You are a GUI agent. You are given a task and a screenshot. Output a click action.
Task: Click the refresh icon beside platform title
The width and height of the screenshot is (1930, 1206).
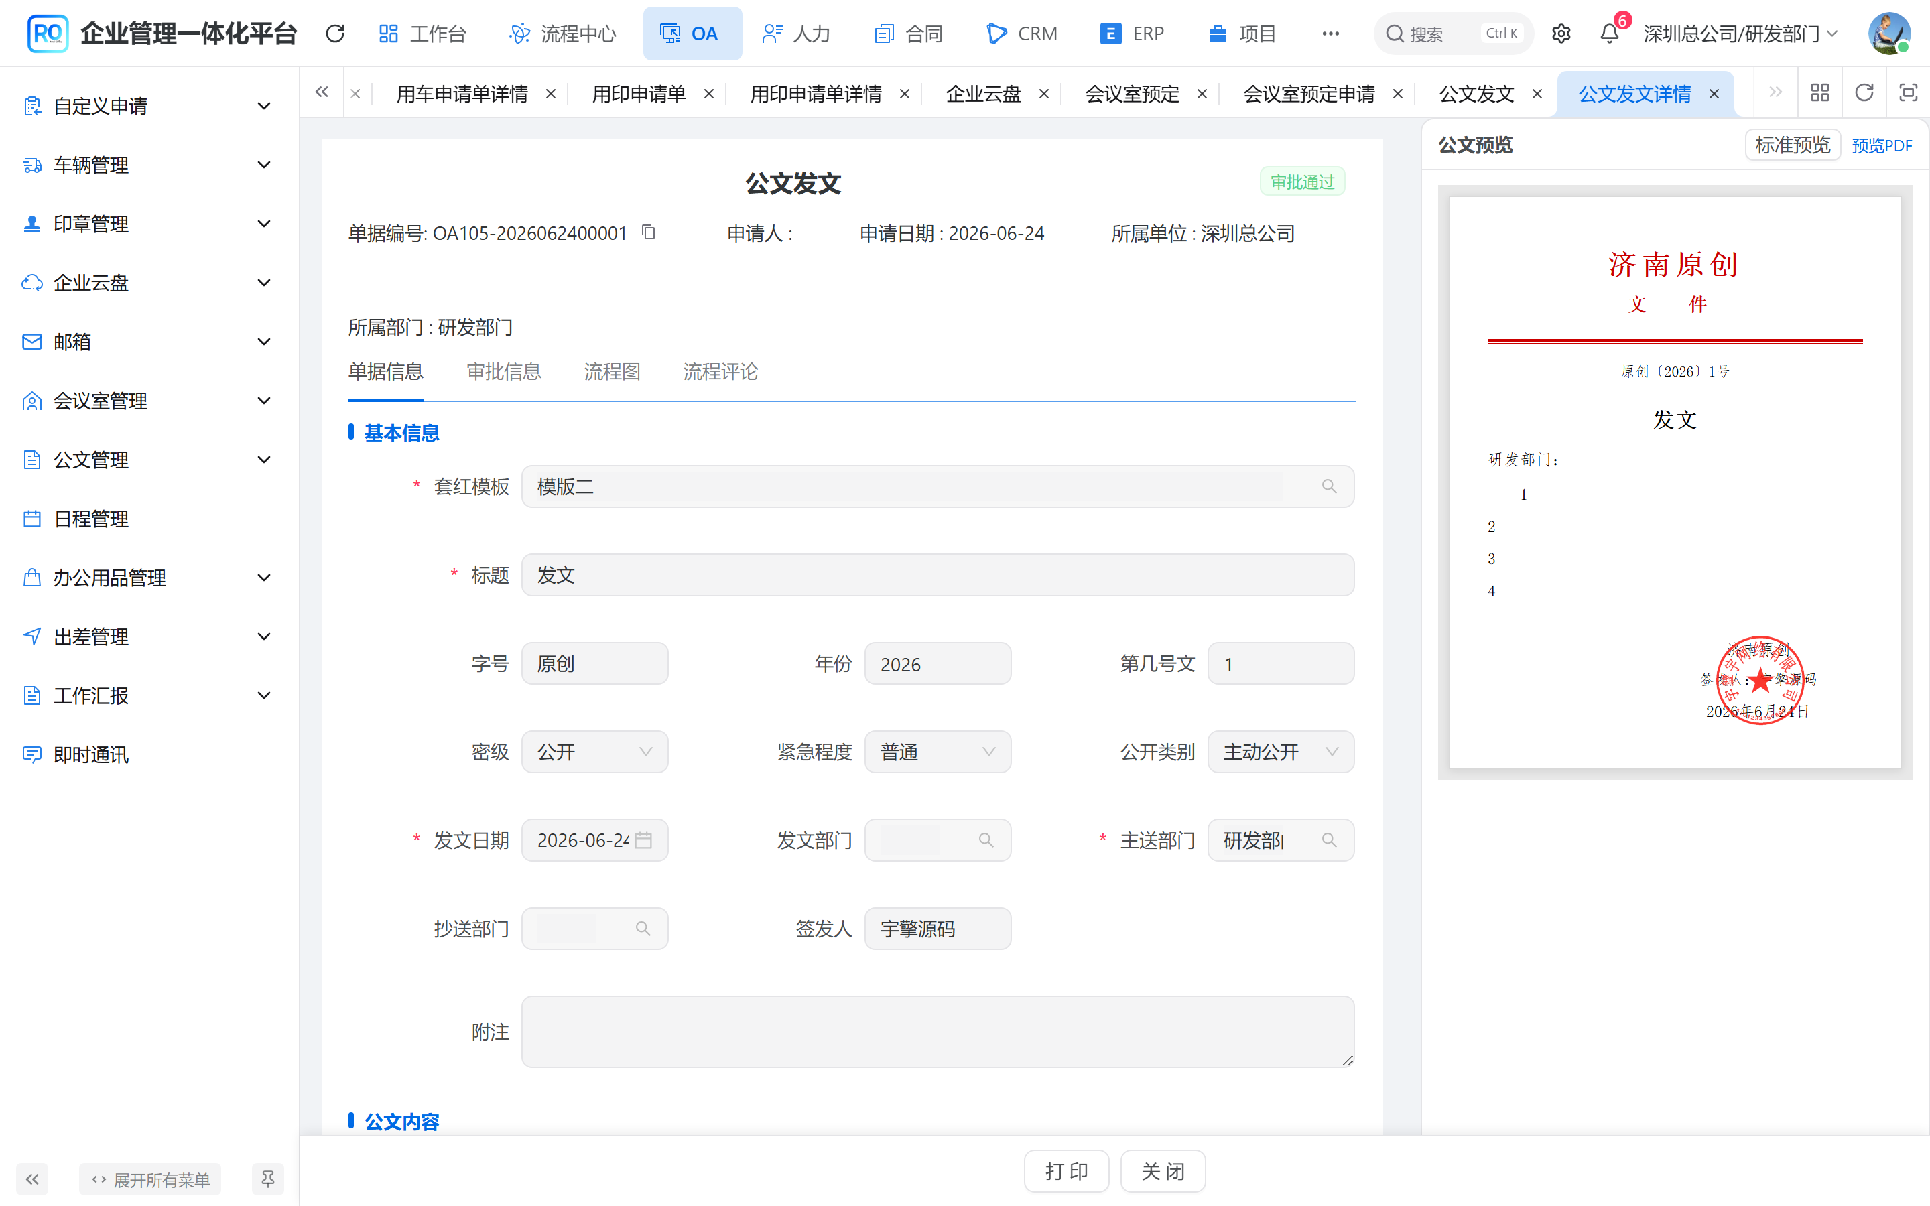(x=335, y=33)
